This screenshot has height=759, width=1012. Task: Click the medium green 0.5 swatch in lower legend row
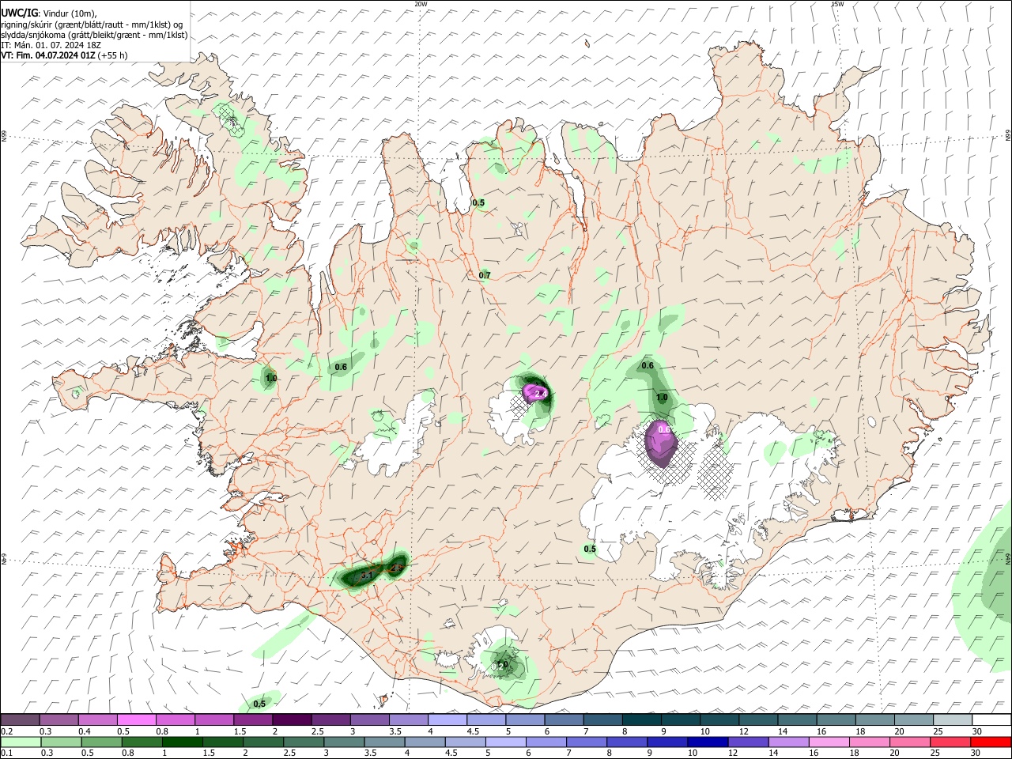click(x=102, y=742)
